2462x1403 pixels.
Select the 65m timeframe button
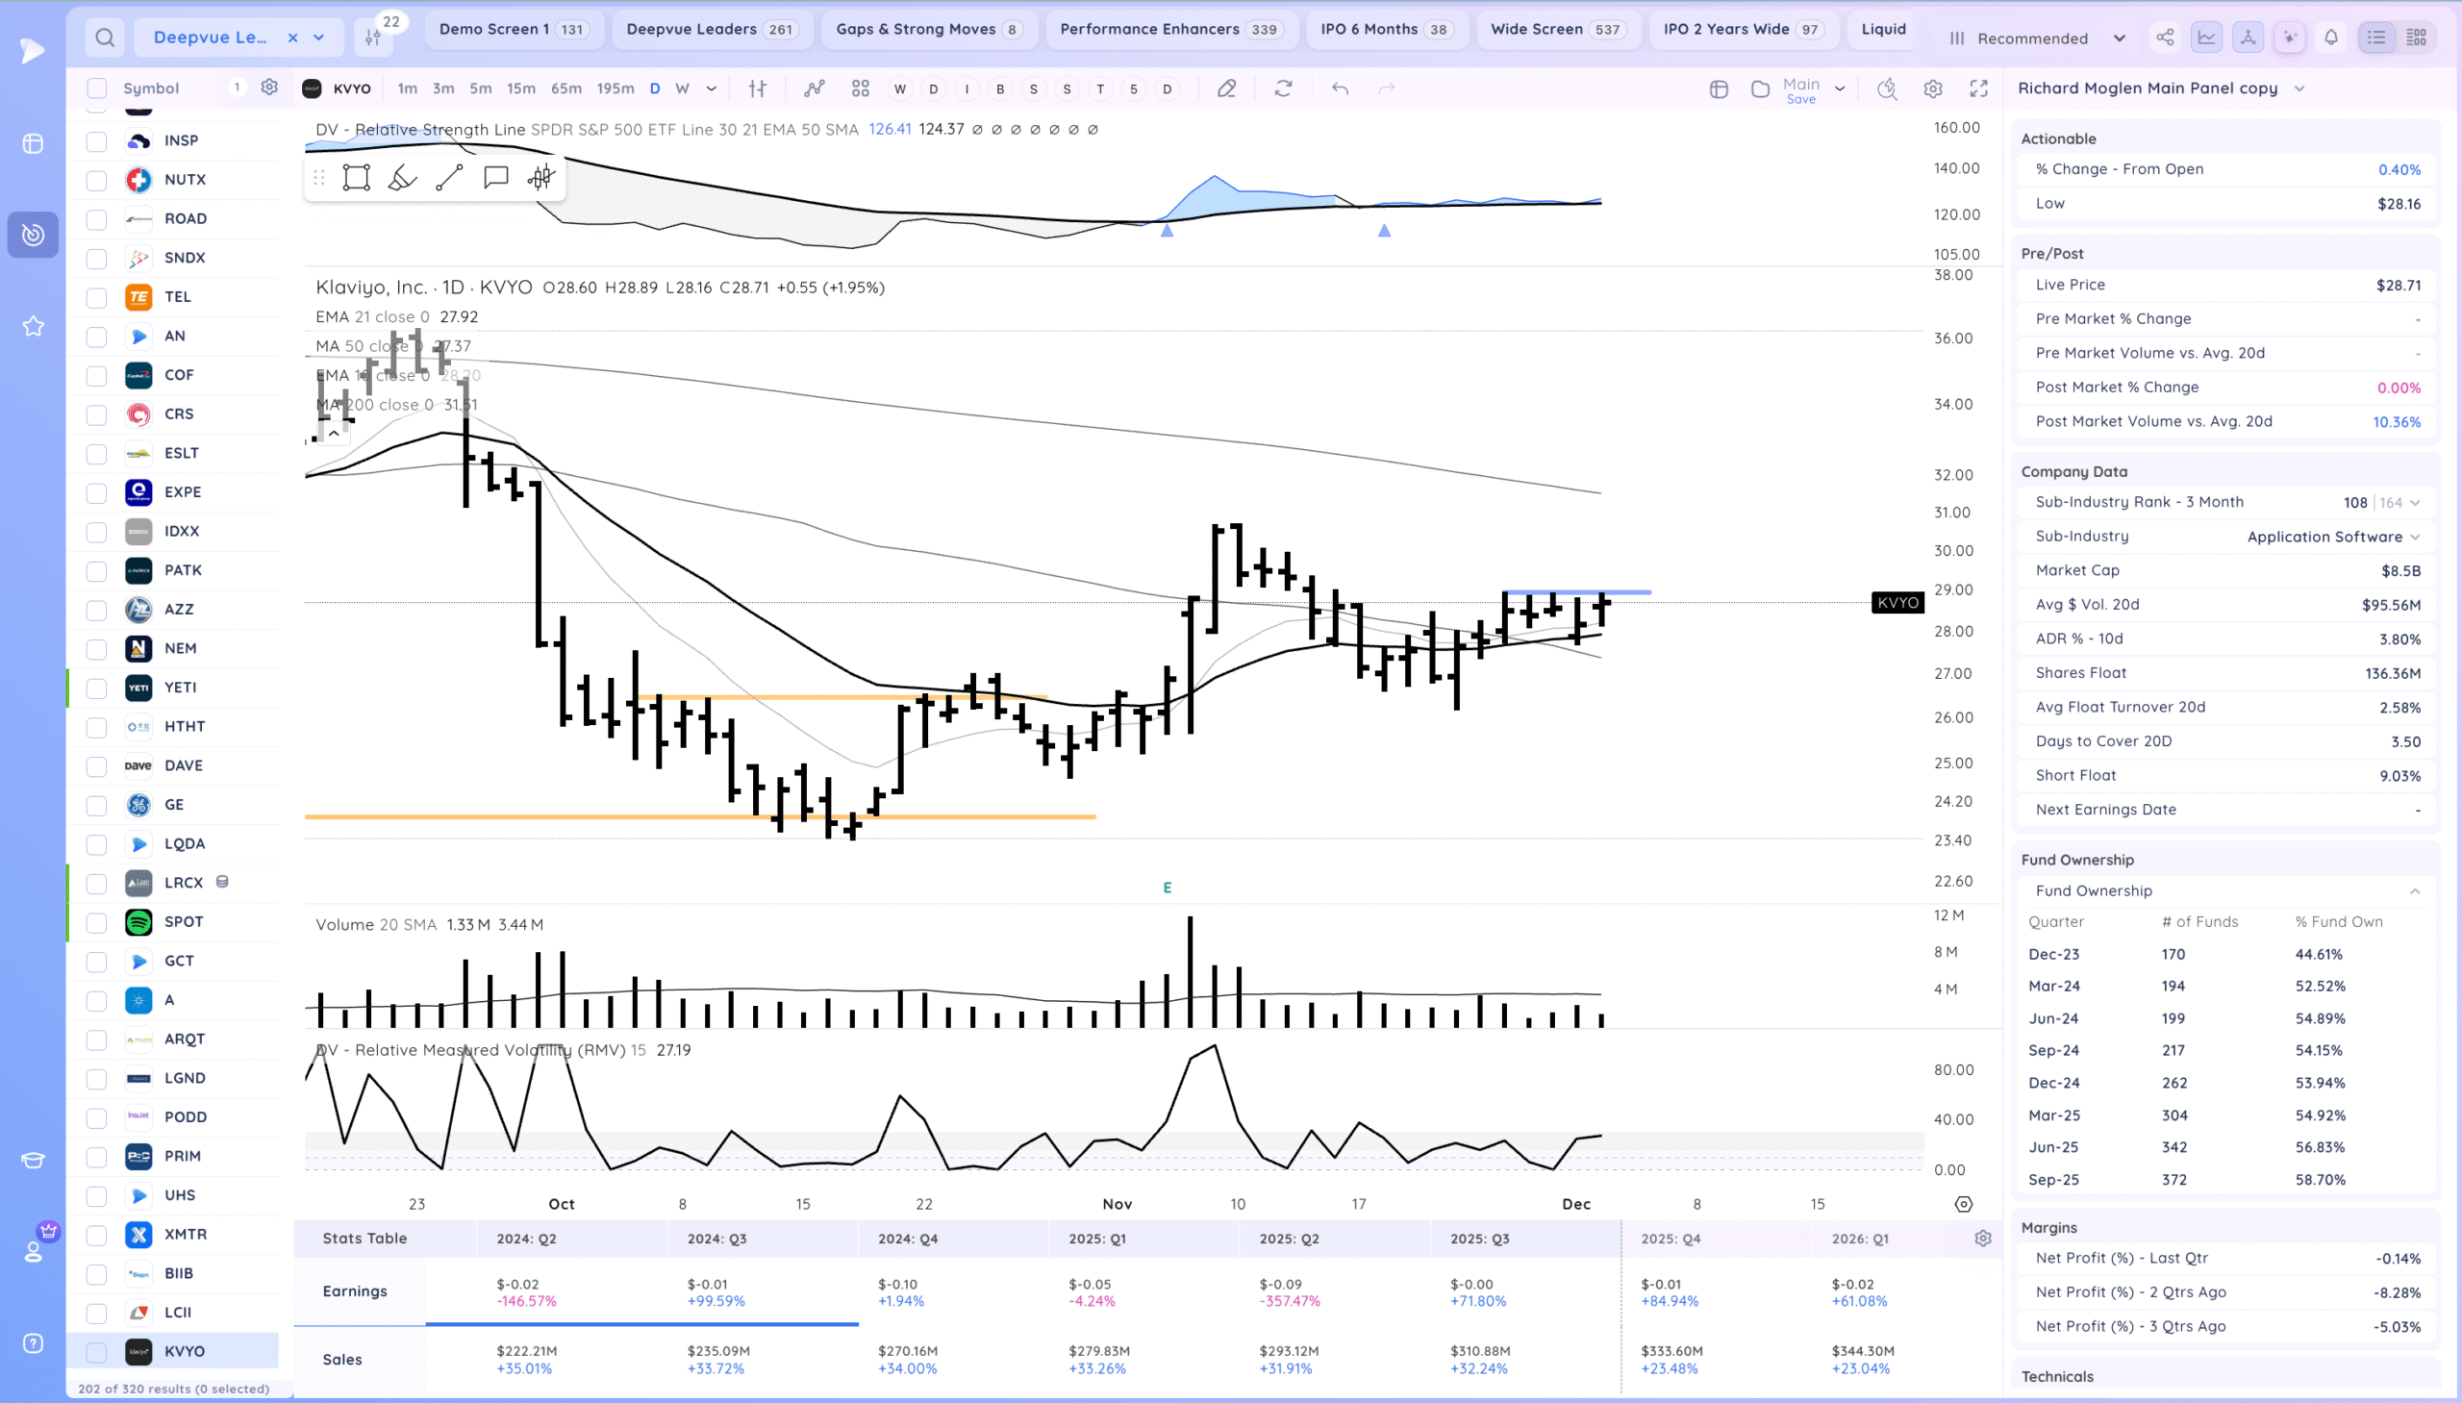pyautogui.click(x=565, y=88)
